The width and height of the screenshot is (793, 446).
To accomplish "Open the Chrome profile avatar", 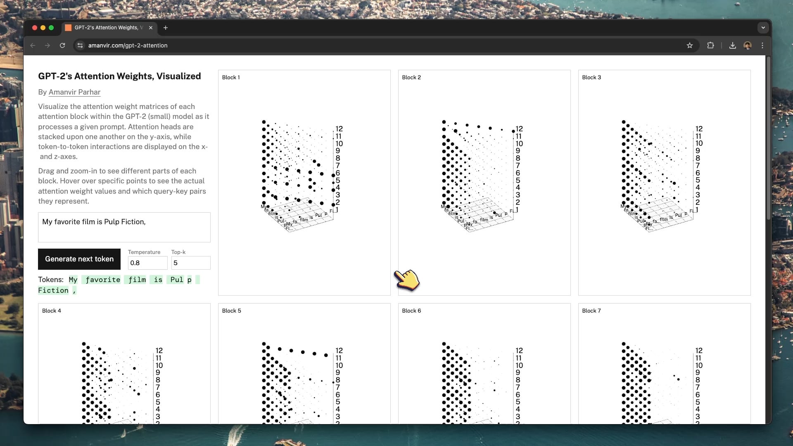I will click(x=748, y=45).
